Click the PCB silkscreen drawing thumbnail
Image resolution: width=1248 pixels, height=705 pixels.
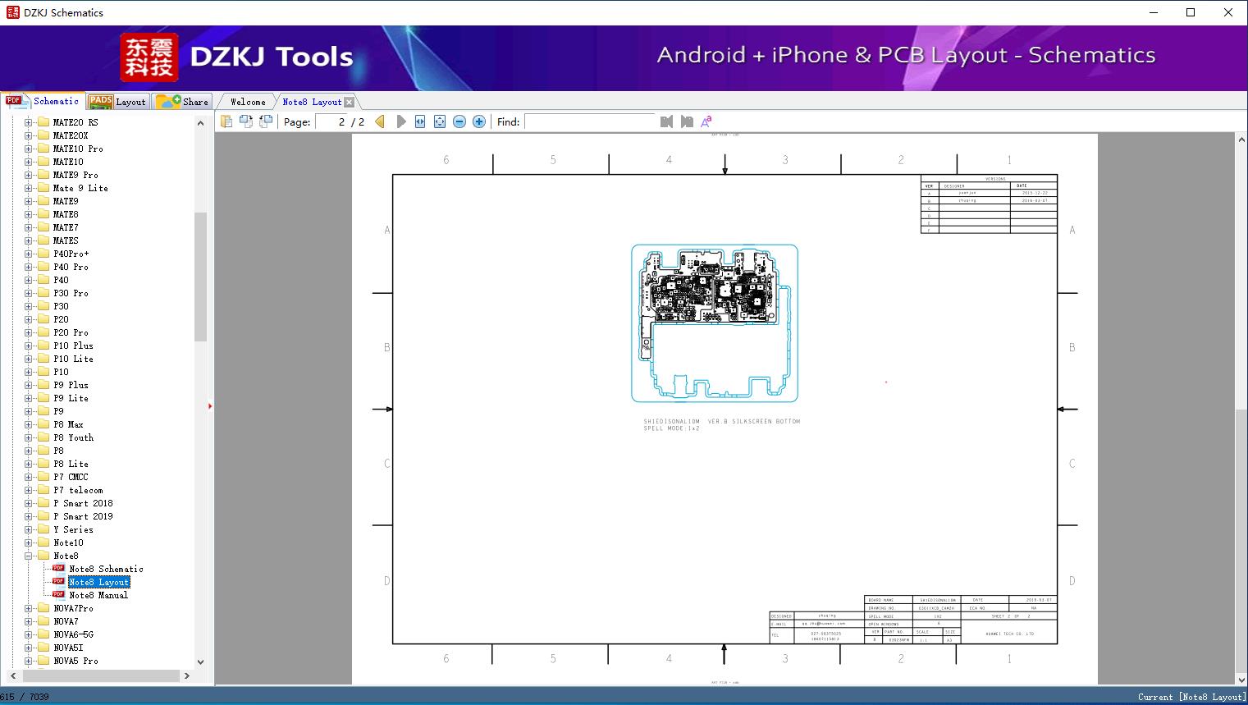click(715, 323)
